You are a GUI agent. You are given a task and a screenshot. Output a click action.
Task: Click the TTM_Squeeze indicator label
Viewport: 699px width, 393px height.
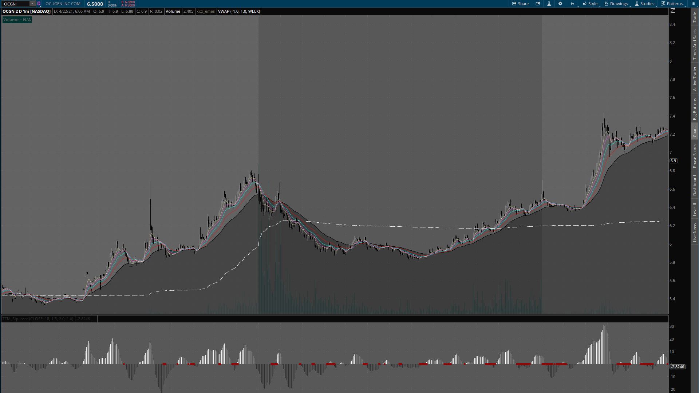point(38,319)
